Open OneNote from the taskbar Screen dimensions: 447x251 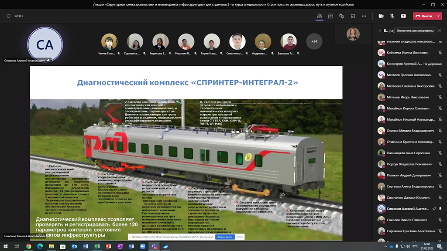tap(120, 247)
